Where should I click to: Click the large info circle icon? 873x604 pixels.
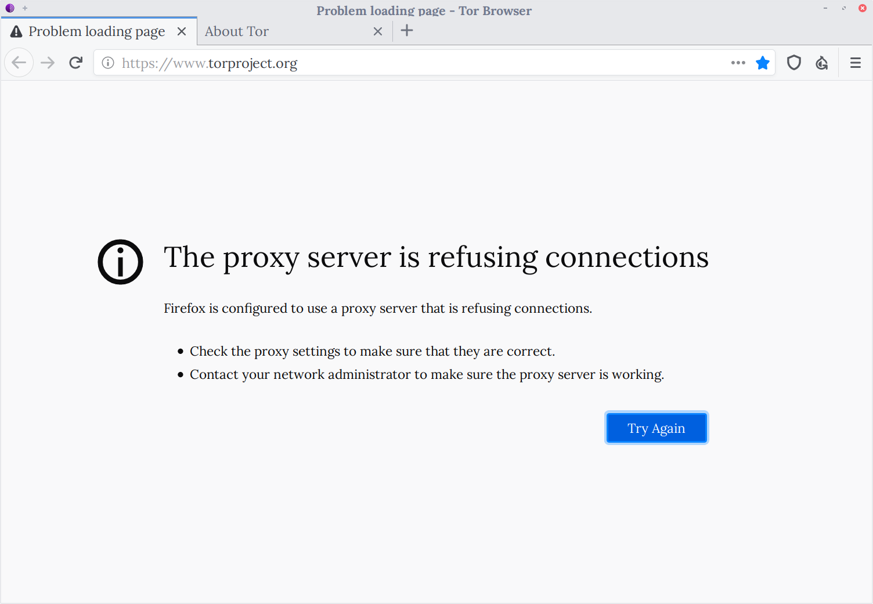coord(120,262)
